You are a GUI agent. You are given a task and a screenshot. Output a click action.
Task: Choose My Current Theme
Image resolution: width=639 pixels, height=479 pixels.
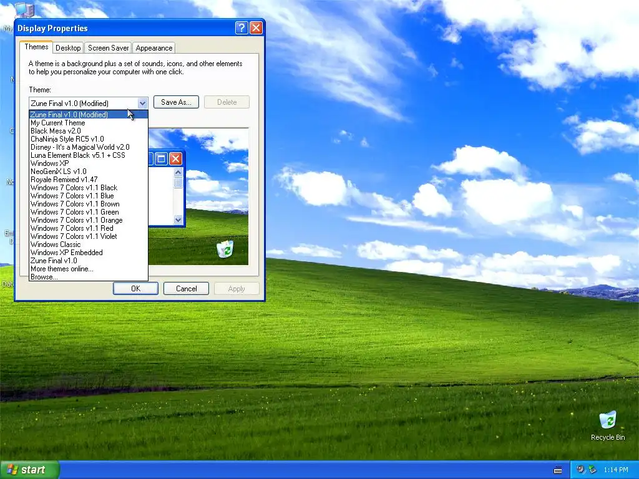pyautogui.click(x=89, y=123)
